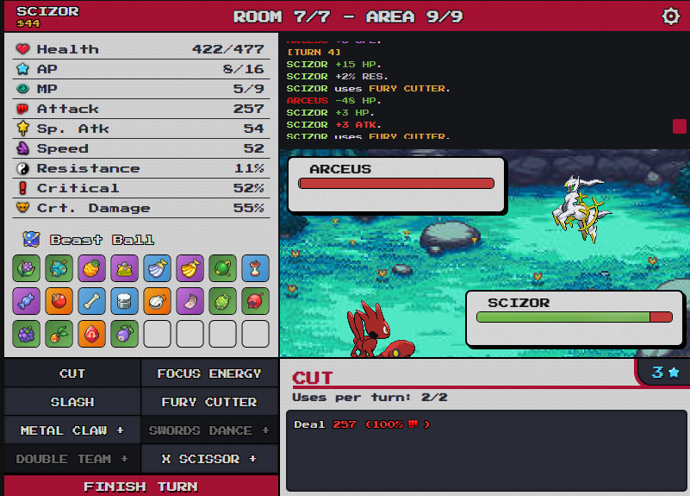Select the green spotted berry item
Viewport: 690px width, 496px height.
pyautogui.click(x=222, y=301)
